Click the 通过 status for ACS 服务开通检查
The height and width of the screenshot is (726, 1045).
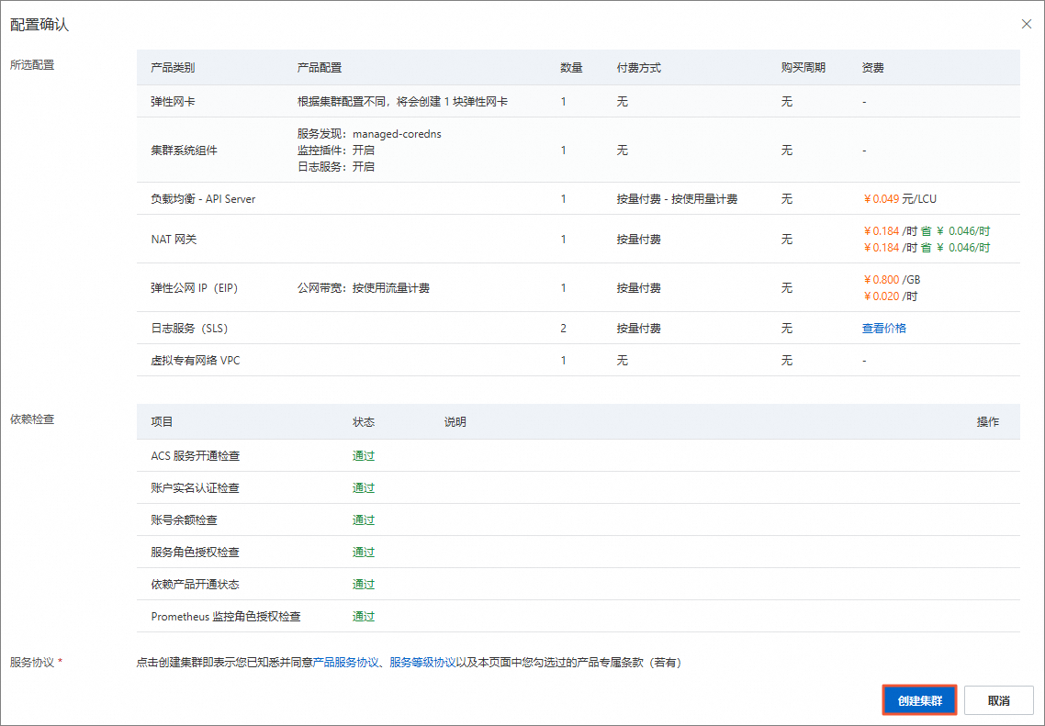click(x=364, y=455)
